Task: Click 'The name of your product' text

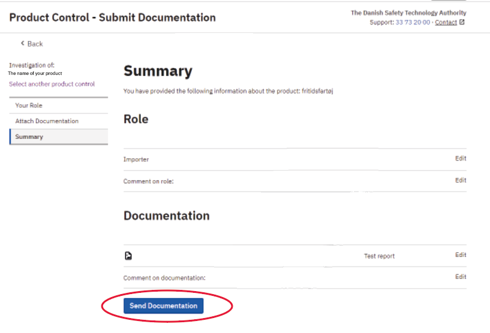Action: click(35, 73)
